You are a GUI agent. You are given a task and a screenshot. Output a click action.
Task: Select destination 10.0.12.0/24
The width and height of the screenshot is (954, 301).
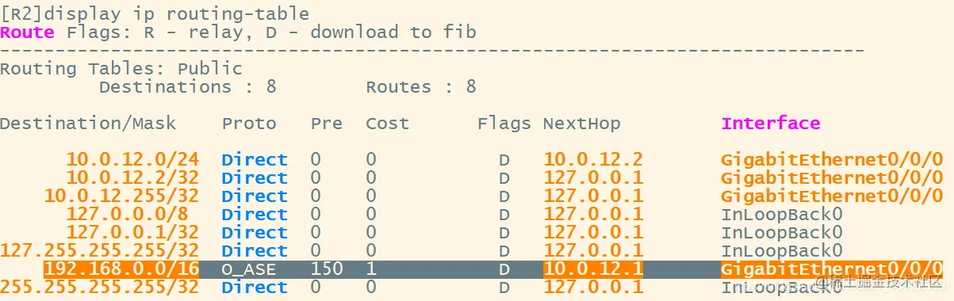(132, 160)
